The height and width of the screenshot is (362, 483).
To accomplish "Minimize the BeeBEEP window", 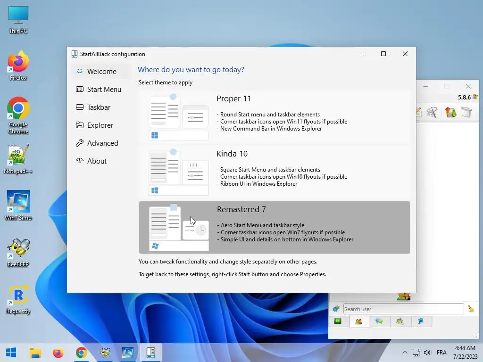I will 425,87.
